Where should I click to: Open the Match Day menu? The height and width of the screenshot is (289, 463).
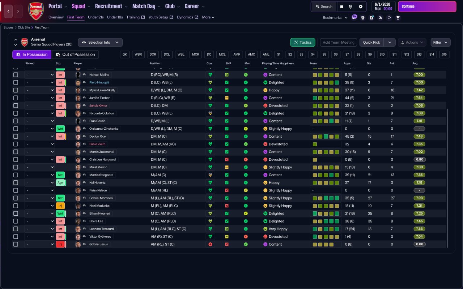(146, 6)
